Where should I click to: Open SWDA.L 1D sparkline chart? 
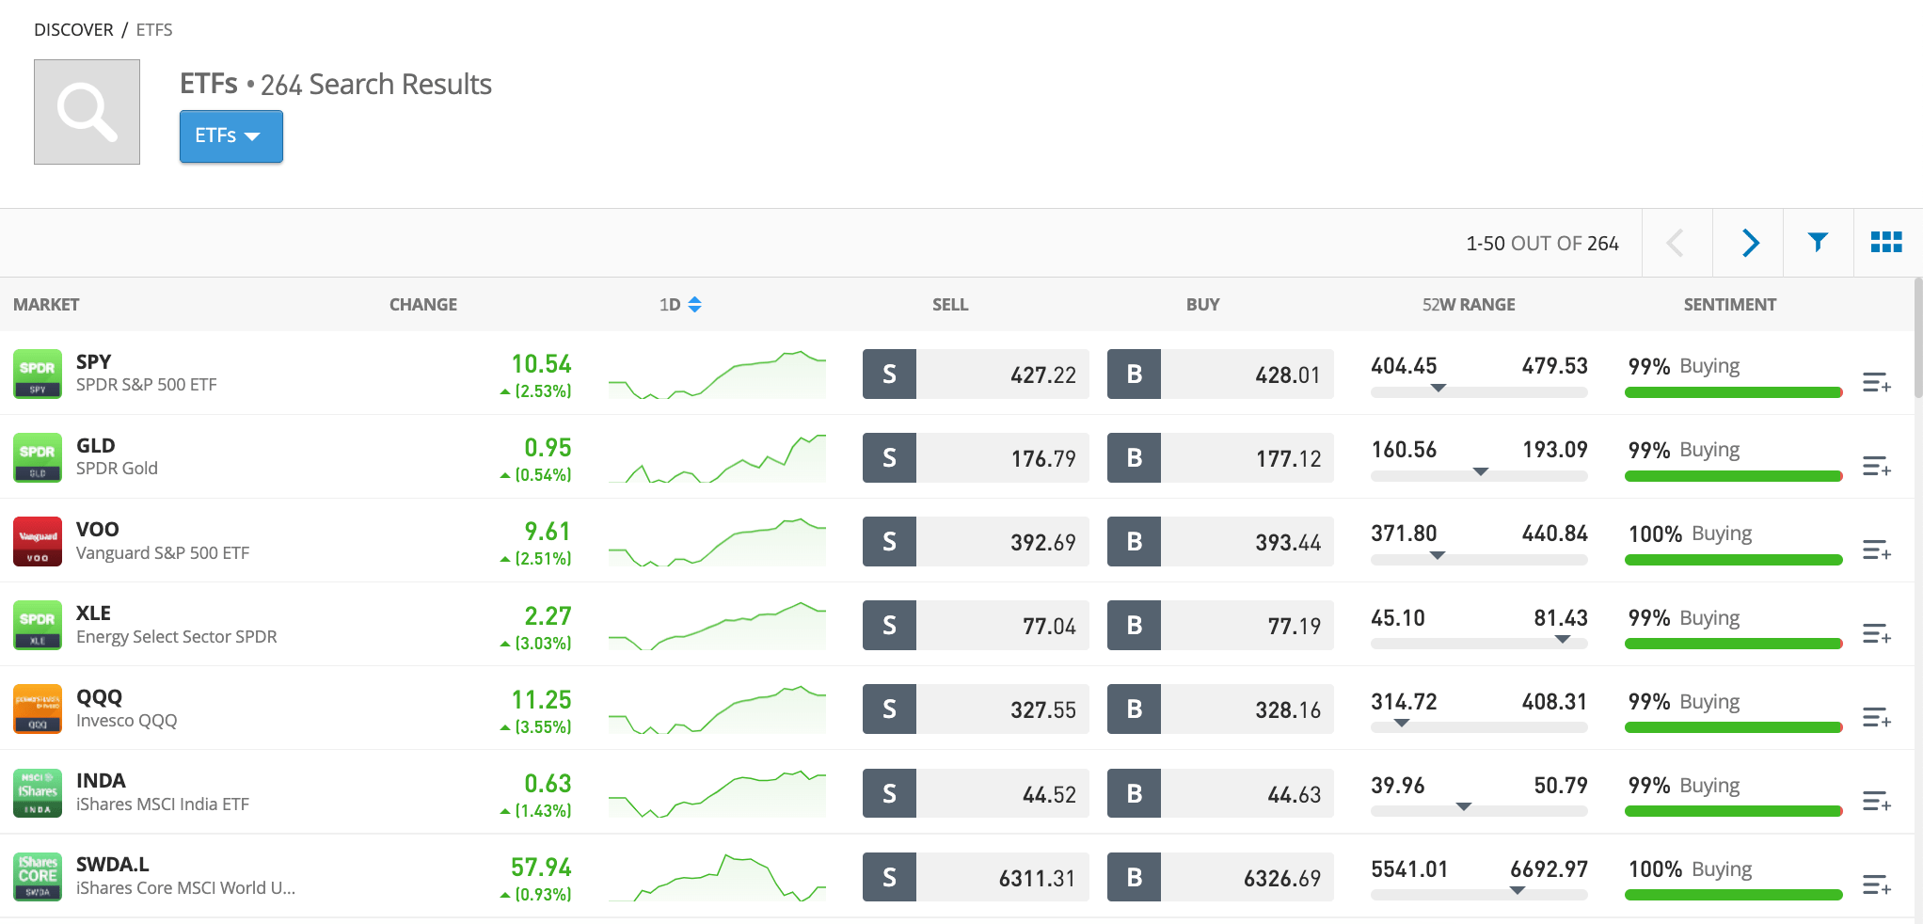(x=717, y=877)
